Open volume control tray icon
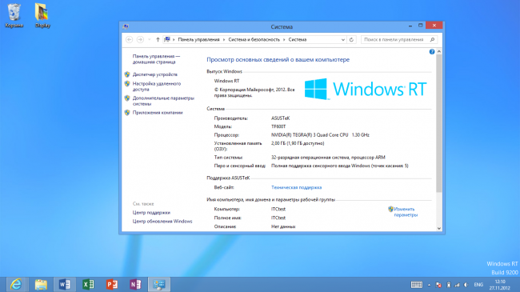 (x=466, y=285)
